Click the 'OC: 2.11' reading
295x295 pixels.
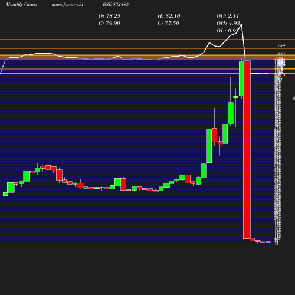click(228, 16)
